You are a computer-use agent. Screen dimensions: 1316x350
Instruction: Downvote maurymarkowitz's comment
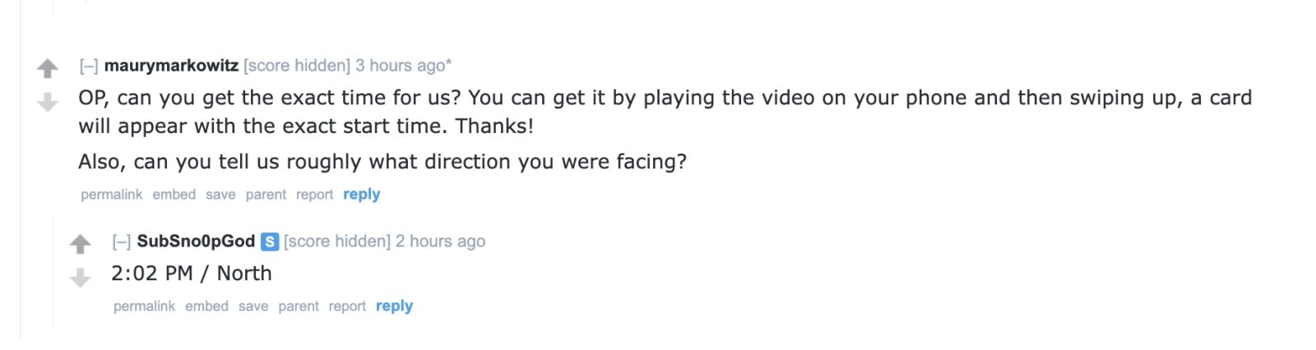click(x=48, y=103)
